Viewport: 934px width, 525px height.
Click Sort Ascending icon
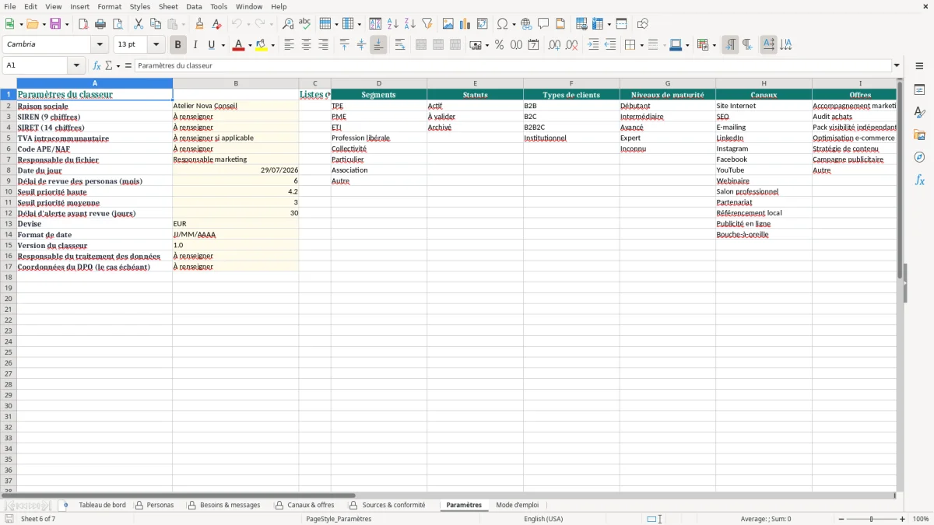pos(393,24)
